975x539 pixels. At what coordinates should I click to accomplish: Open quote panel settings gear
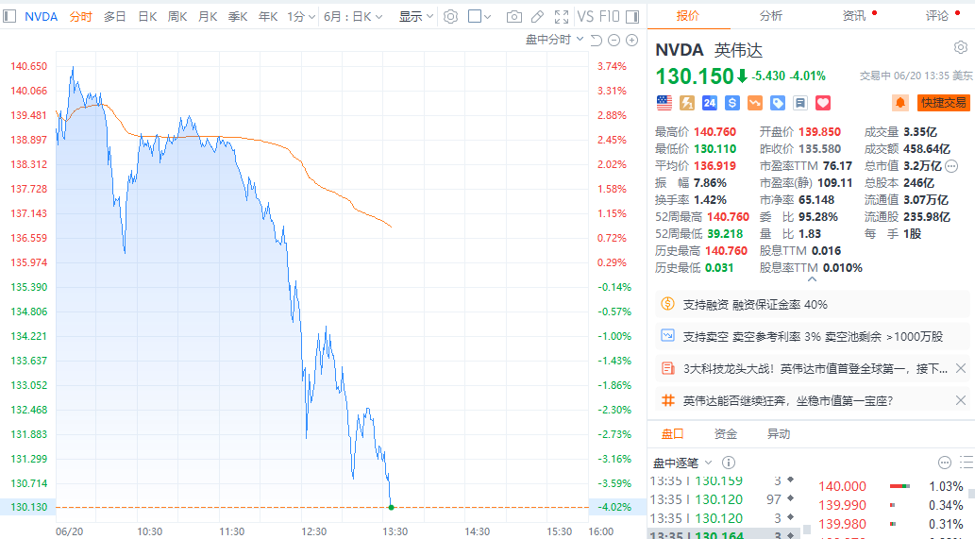pos(961,47)
